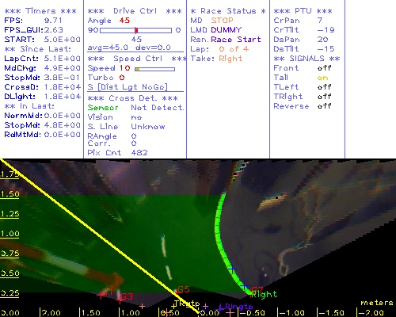396x317 pixels.
Task: Toggle the Reverse signal off indicator
Action: click(324, 106)
